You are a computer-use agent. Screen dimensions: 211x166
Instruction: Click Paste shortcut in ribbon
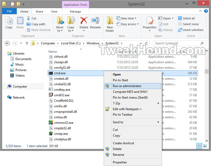(x=39, y=30)
